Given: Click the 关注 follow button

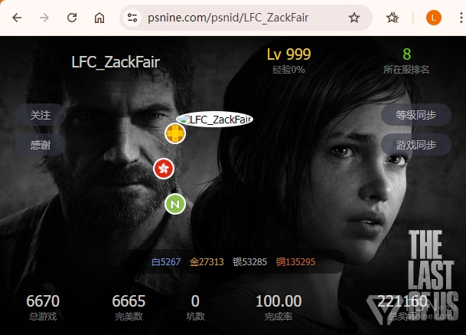Looking at the screenshot, I should coord(41,115).
